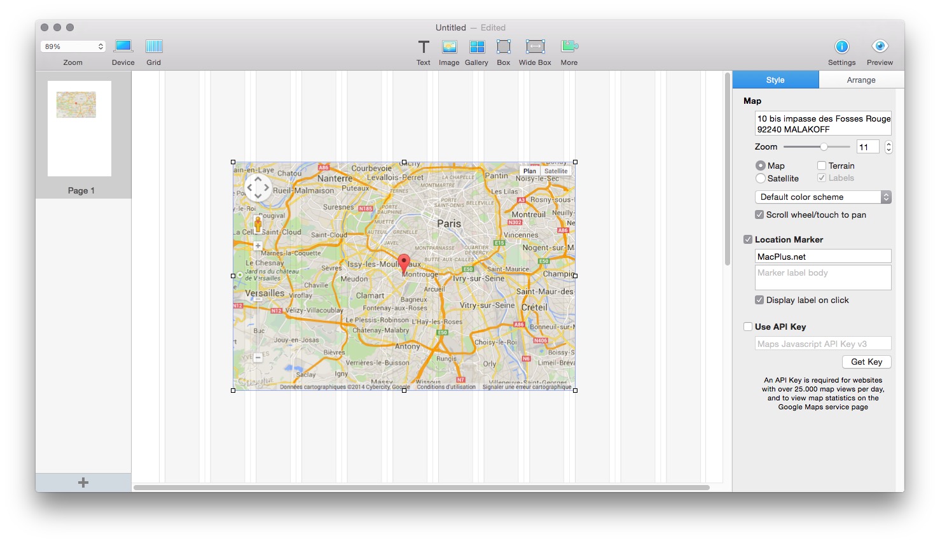Image resolution: width=940 pixels, height=543 pixels.
Task: Toggle Display label on click checkbox
Action: [x=759, y=300]
